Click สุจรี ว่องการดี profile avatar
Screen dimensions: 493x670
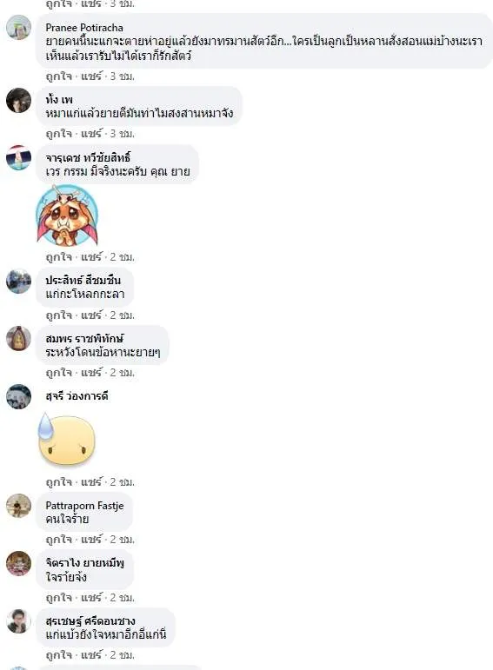click(18, 396)
